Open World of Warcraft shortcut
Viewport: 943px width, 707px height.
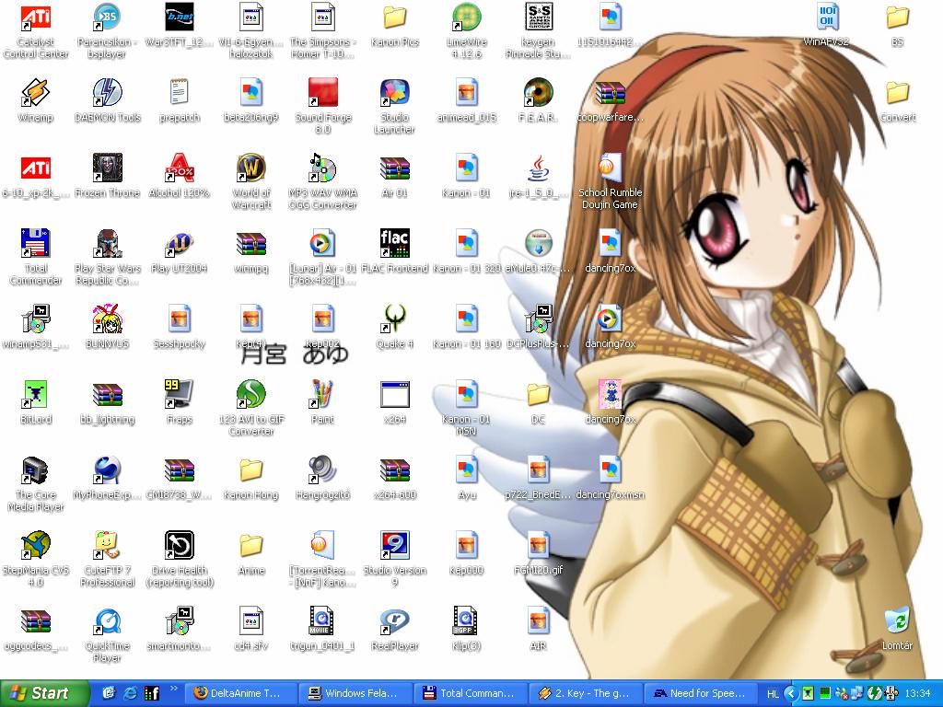point(251,168)
